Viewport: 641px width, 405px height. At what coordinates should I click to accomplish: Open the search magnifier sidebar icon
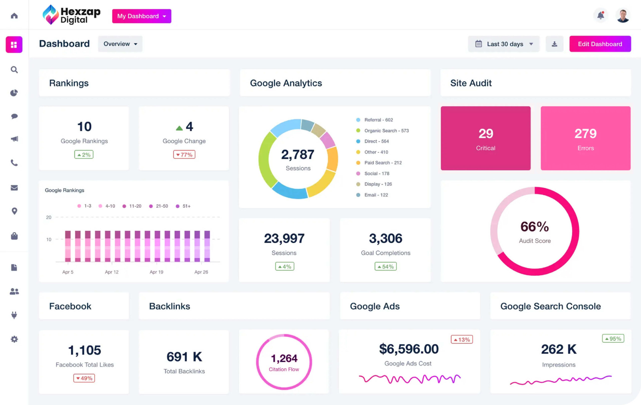pos(14,70)
